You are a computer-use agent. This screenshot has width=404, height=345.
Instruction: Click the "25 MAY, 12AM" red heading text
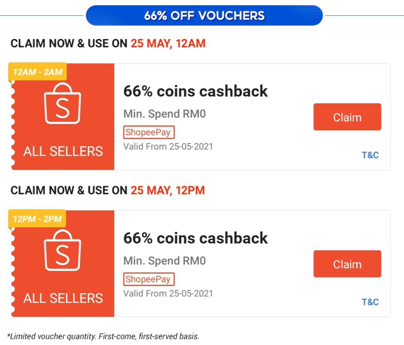pyautogui.click(x=168, y=44)
